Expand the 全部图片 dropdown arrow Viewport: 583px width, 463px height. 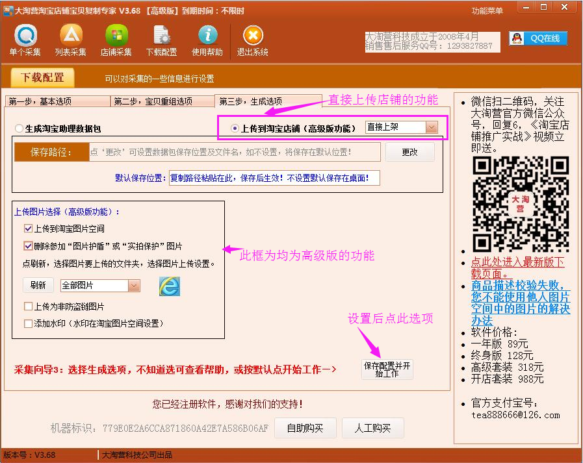coord(134,285)
